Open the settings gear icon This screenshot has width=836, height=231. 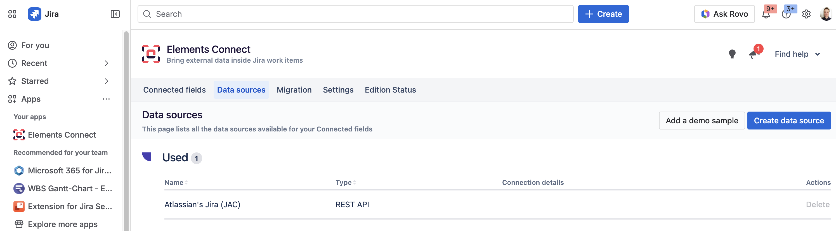point(806,14)
